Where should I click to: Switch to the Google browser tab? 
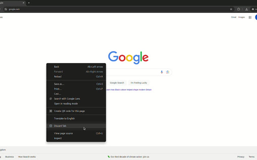(11, 3)
